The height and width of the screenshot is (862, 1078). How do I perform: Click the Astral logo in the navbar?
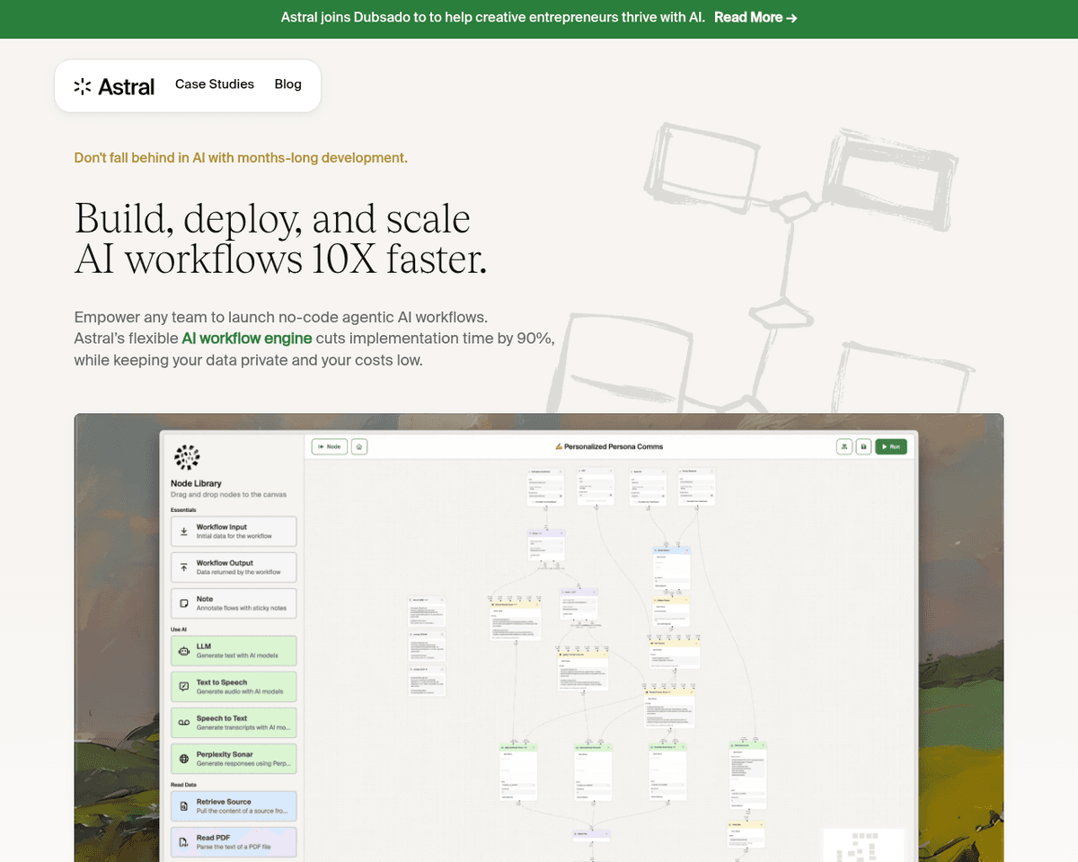point(114,86)
